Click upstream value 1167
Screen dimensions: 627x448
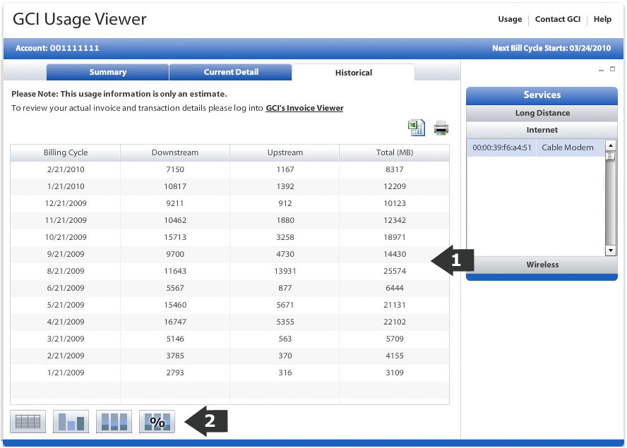[285, 169]
